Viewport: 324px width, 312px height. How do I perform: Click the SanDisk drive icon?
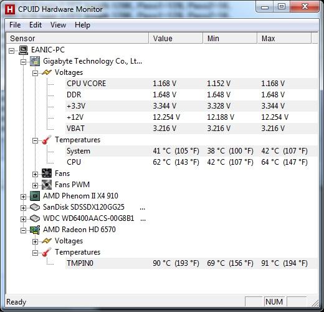click(35, 207)
